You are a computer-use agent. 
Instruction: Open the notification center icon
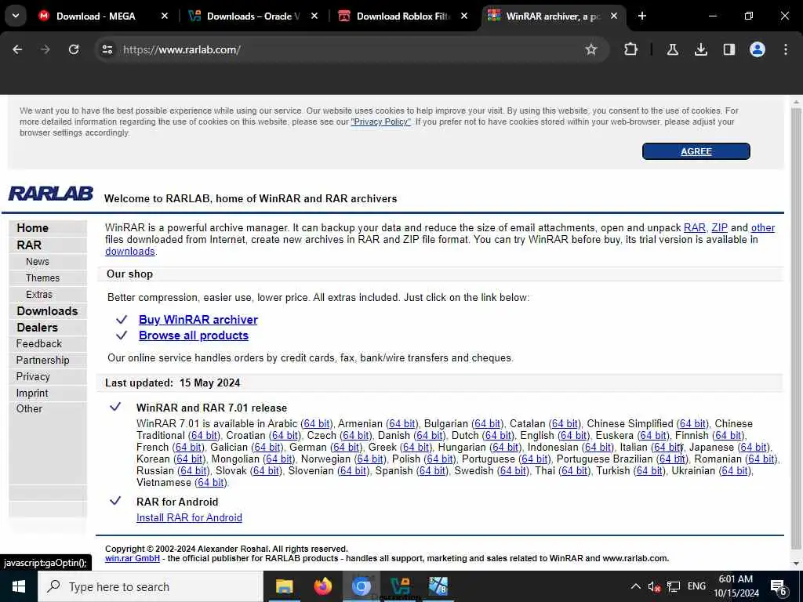click(x=779, y=587)
